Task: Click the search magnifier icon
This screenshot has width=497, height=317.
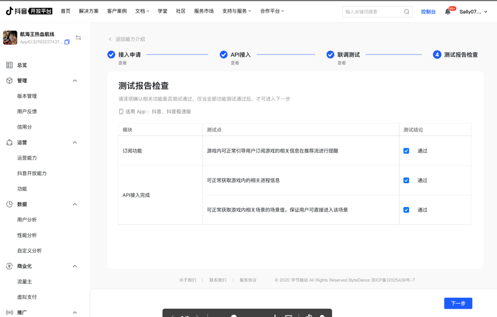Action: pyautogui.click(x=407, y=12)
